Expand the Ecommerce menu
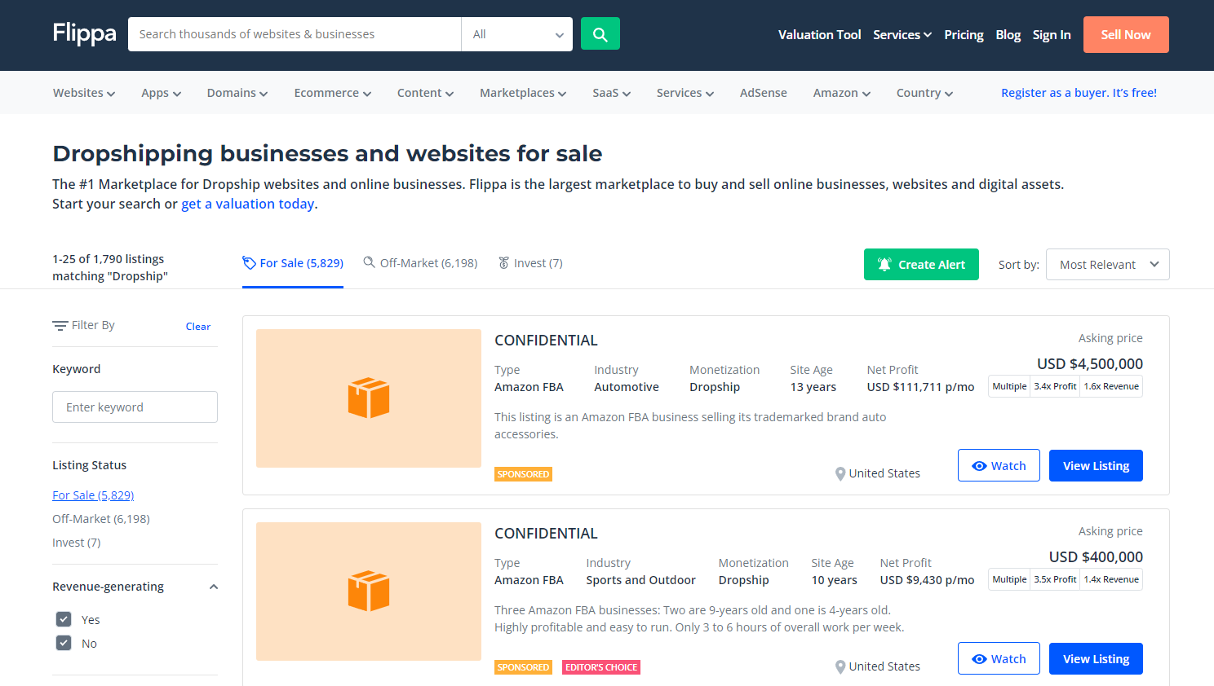This screenshot has width=1214, height=686. point(333,93)
